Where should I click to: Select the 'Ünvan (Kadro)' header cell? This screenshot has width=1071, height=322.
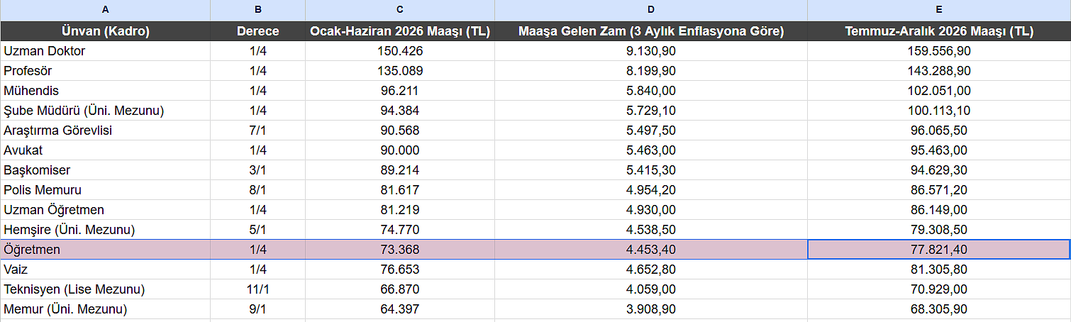tap(105, 31)
